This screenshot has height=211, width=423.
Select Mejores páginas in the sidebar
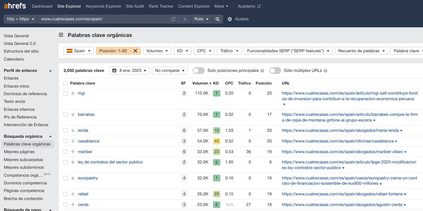(19, 152)
